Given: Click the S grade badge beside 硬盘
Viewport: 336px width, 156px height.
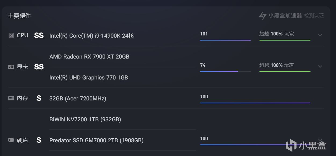Looking at the screenshot, I should click(x=39, y=140).
